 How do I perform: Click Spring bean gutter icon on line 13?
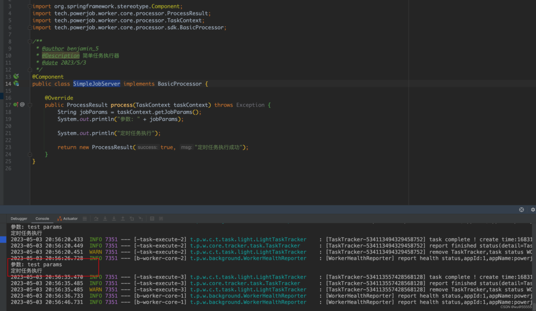16,76
